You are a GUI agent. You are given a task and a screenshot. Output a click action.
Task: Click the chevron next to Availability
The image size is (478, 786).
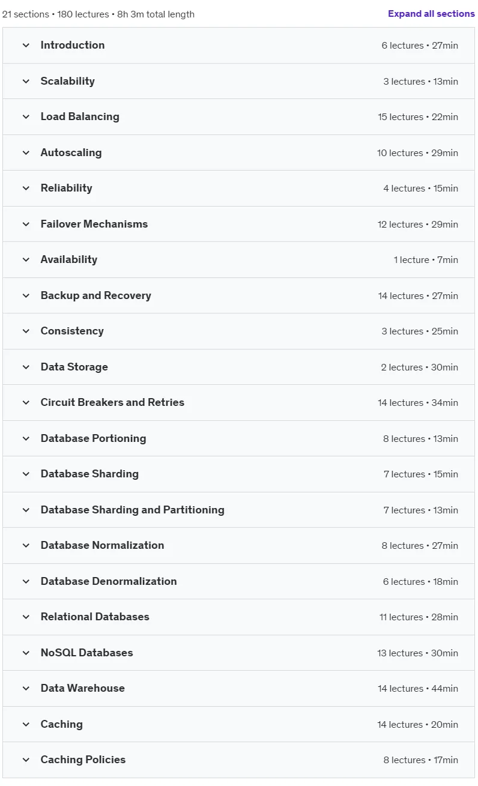click(26, 259)
